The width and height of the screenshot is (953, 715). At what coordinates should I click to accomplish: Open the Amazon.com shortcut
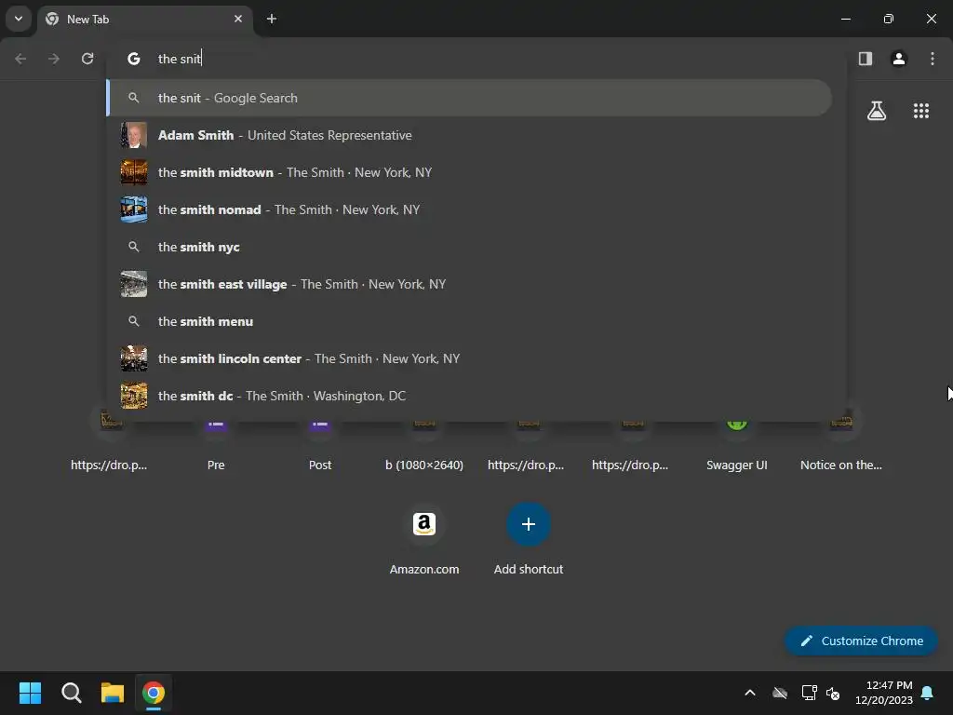click(x=424, y=540)
